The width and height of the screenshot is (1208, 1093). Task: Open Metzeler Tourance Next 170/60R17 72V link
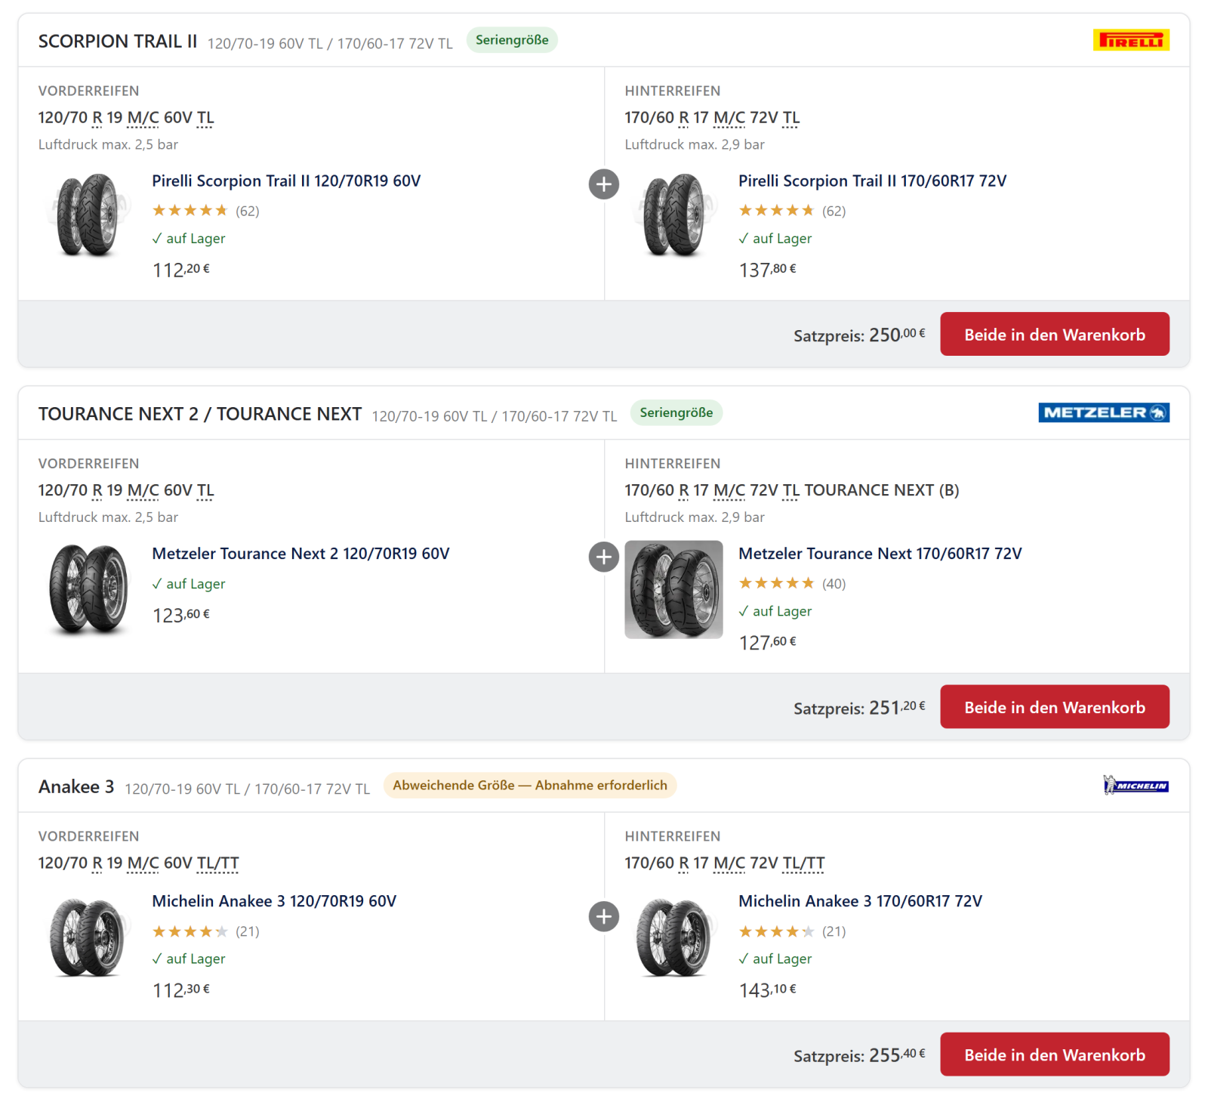(x=880, y=554)
